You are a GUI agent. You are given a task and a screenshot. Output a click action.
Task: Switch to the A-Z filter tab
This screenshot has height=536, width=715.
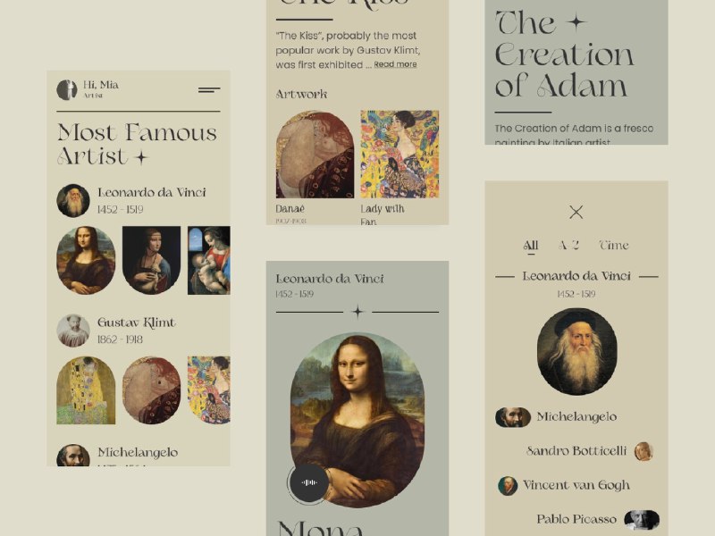(568, 246)
